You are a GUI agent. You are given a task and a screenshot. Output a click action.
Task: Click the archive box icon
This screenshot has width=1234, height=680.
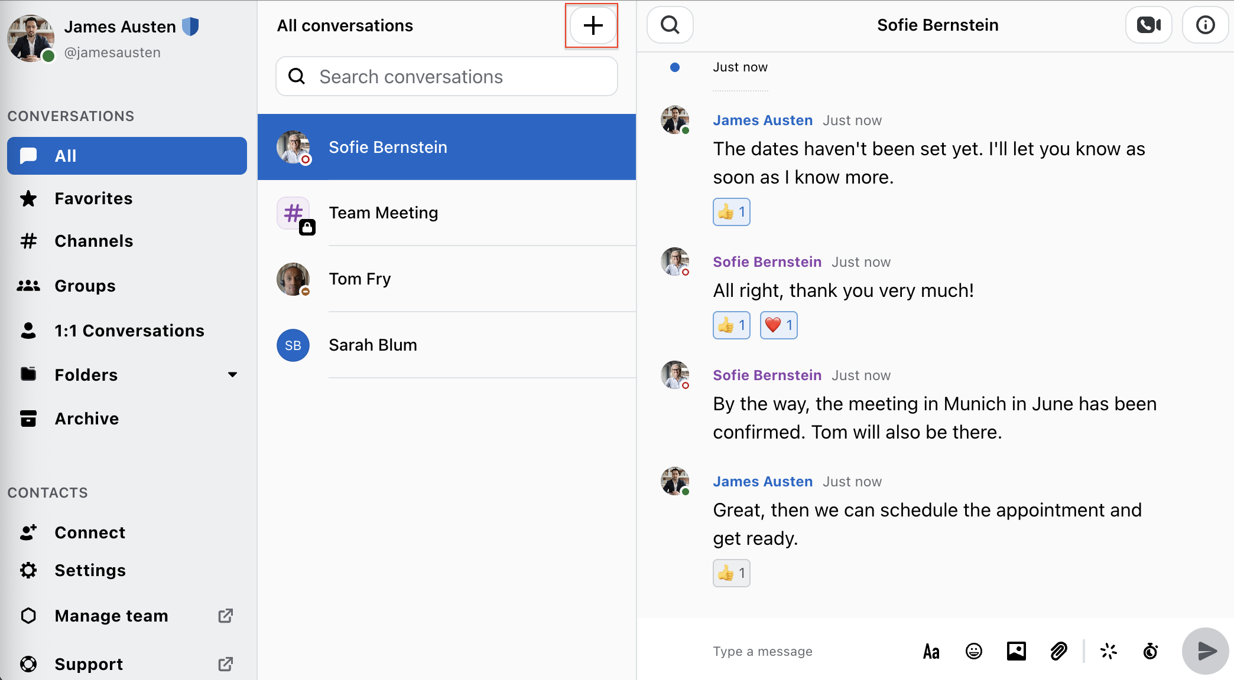(28, 419)
